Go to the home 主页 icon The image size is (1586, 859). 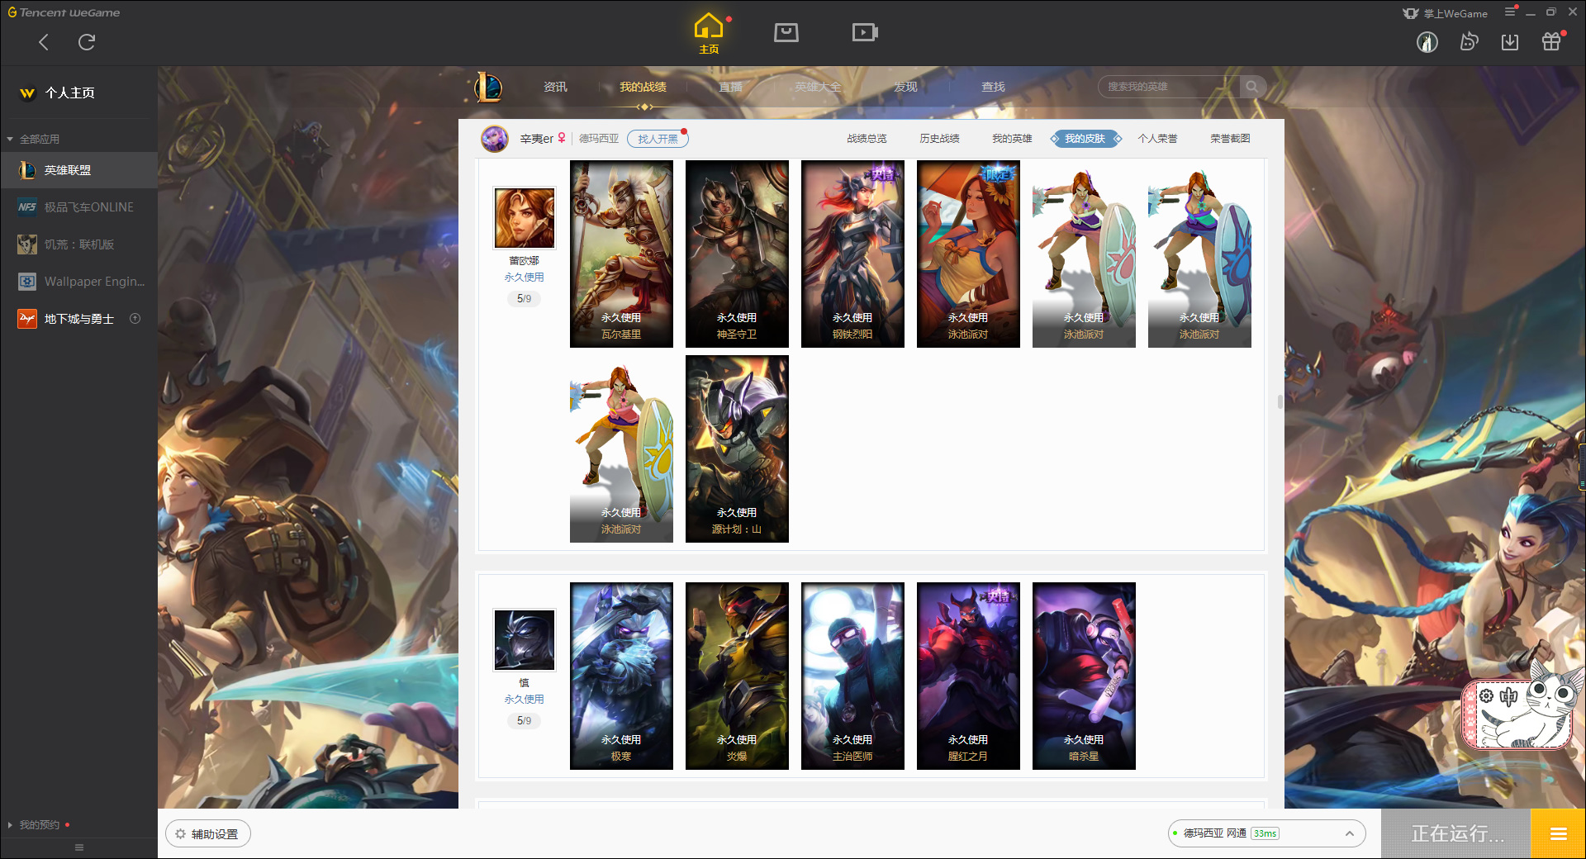[x=709, y=33]
